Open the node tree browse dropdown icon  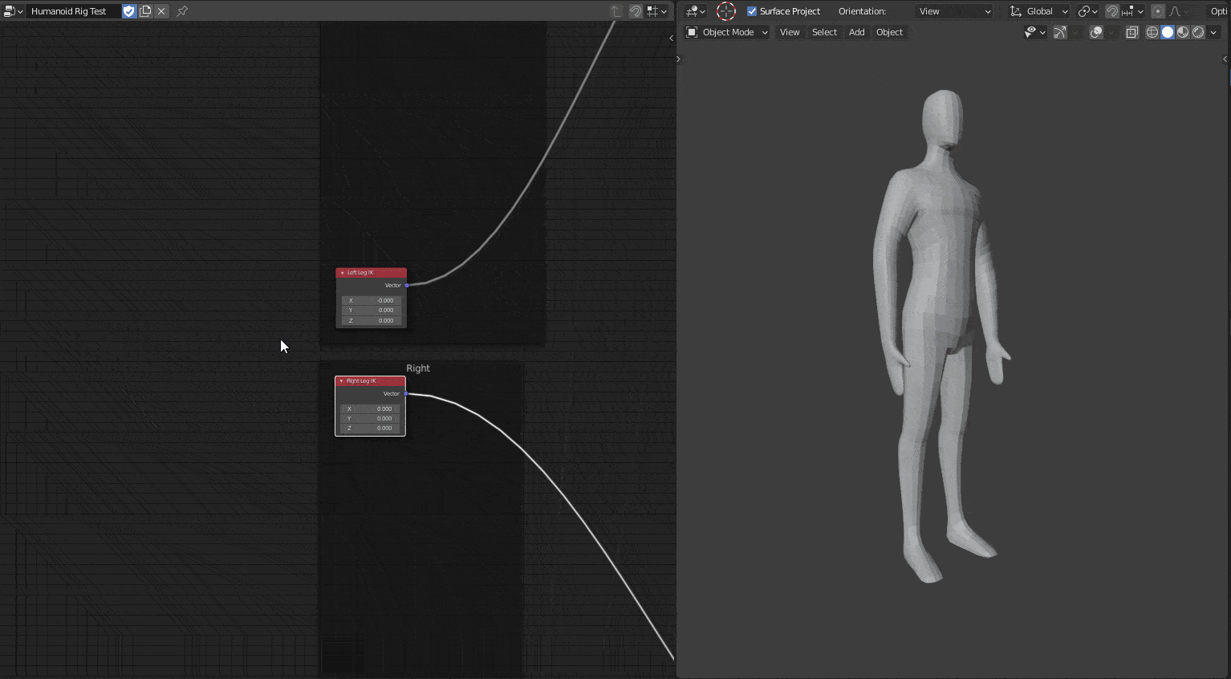(x=14, y=11)
